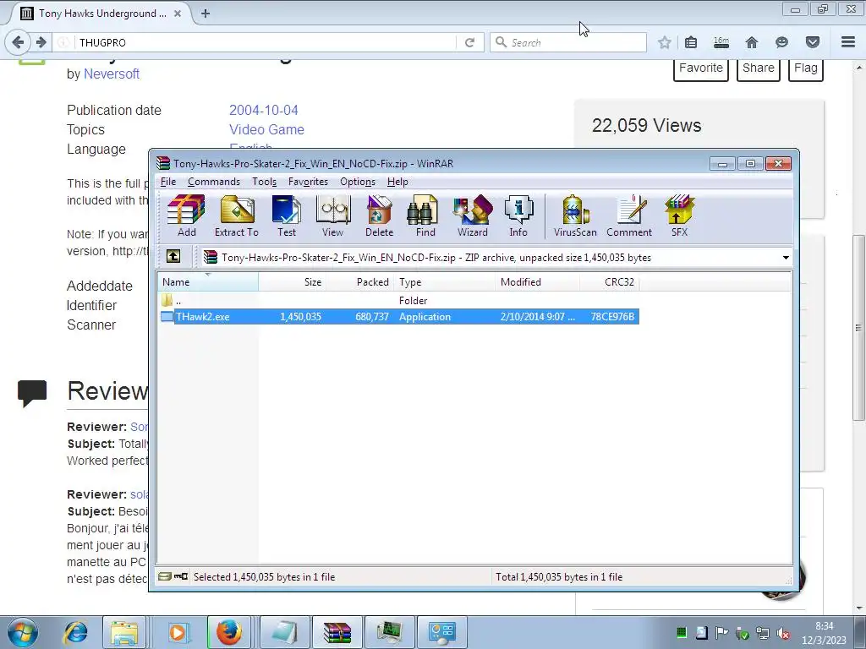Open Windows Explorer from the taskbar
Image resolution: width=866 pixels, height=649 pixels.
click(x=124, y=632)
